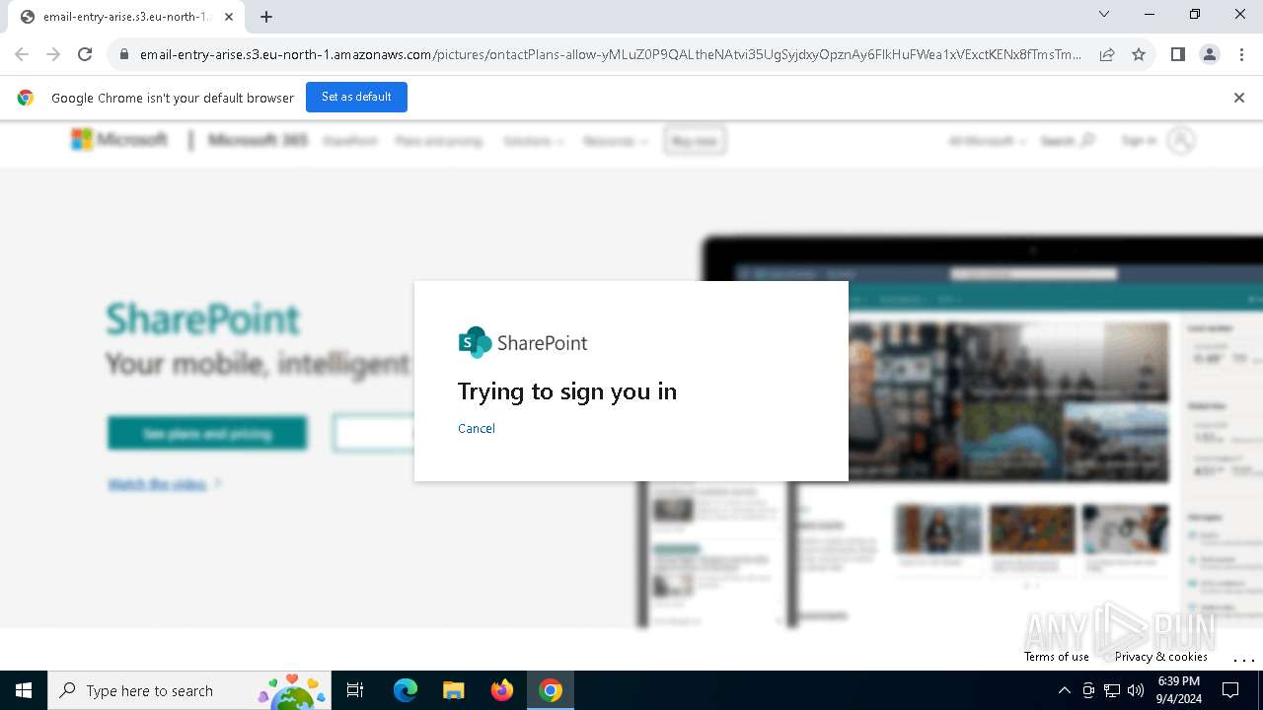
Task: Open the tab search chevron
Action: pyautogui.click(x=1104, y=14)
